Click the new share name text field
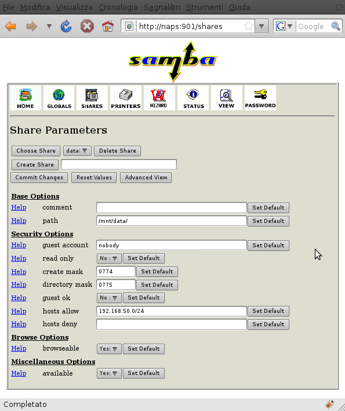Image resolution: width=345 pixels, height=411 pixels. click(119, 164)
